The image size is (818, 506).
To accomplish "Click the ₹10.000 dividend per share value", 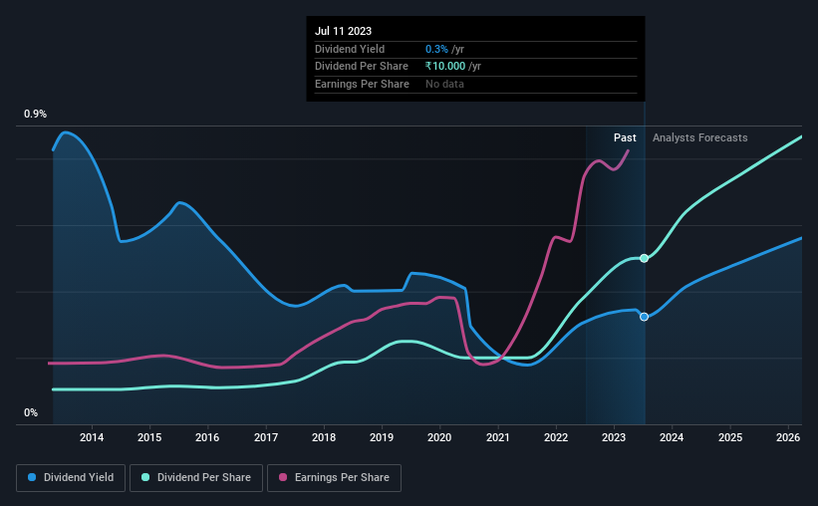I will pyautogui.click(x=445, y=67).
